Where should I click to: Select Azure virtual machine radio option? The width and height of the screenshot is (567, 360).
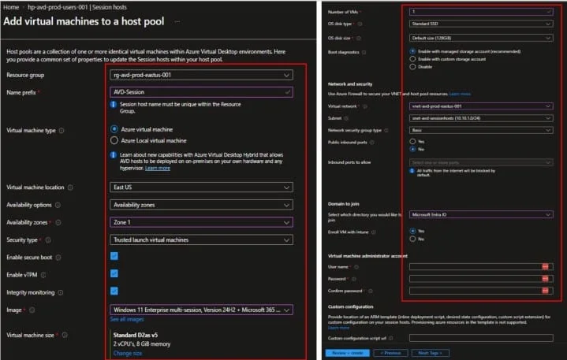114,129
